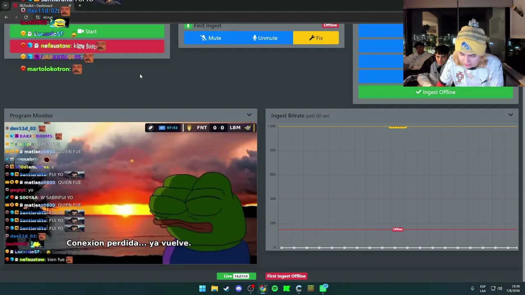This screenshot has height=295, width=525.
Task: Mute the First Ingest audio
Action: point(211,38)
